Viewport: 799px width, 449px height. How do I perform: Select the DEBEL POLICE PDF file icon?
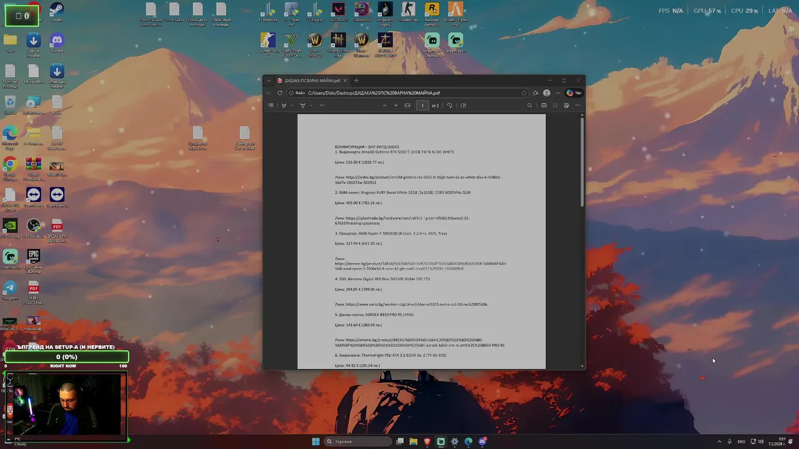tap(34, 292)
